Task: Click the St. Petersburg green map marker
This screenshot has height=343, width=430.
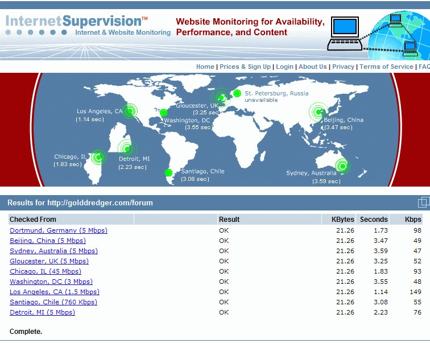Action: (x=237, y=93)
